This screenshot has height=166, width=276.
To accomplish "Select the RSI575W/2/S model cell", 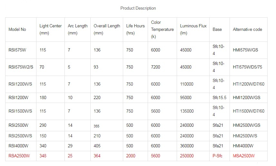I will pos(21,67).
